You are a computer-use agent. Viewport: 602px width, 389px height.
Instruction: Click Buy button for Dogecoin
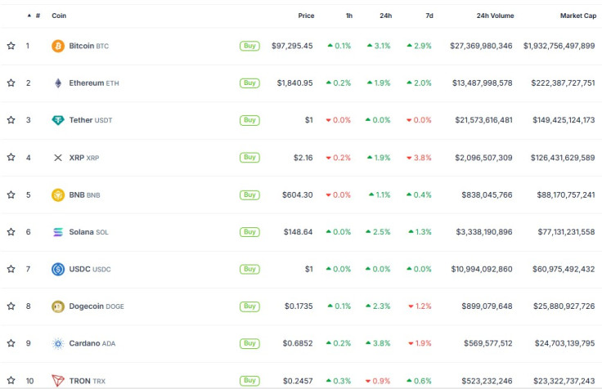pos(249,306)
